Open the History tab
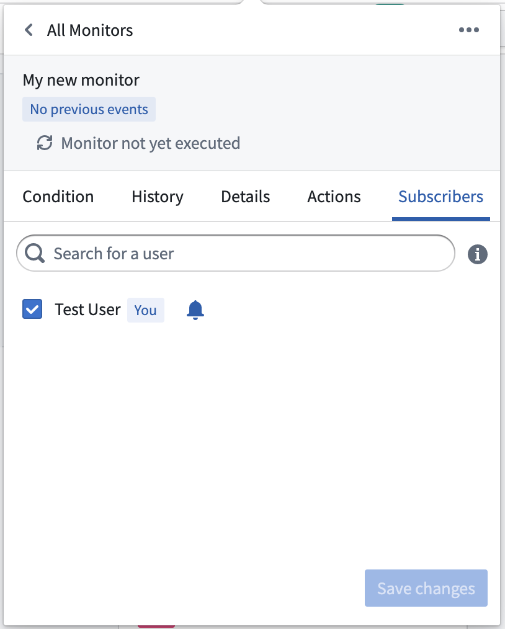The width and height of the screenshot is (505, 629). 158,197
